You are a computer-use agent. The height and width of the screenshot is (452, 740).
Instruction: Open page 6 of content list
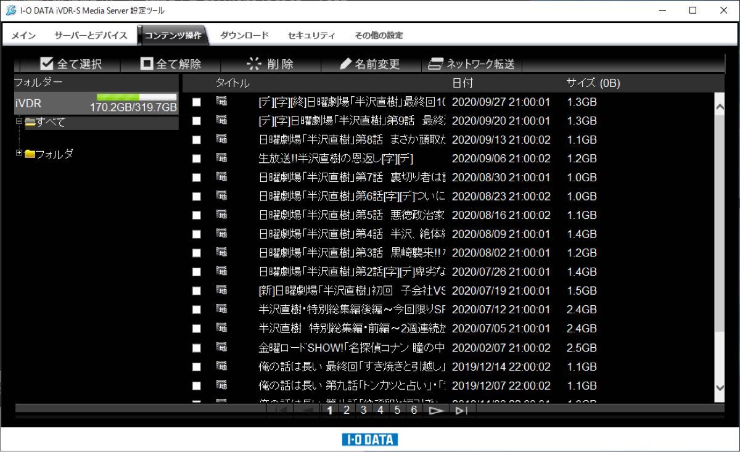(x=414, y=410)
